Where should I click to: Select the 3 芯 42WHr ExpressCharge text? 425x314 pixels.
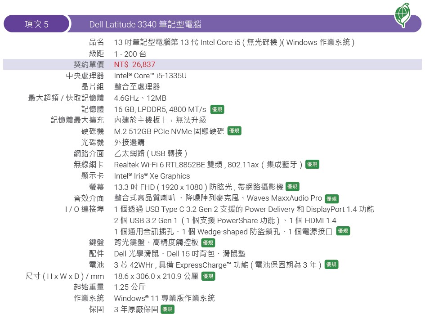(218, 265)
